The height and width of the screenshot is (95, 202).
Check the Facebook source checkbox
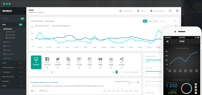(47, 68)
